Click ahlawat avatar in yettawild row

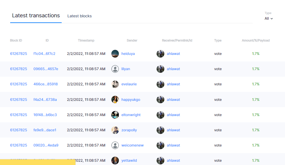[160, 160]
